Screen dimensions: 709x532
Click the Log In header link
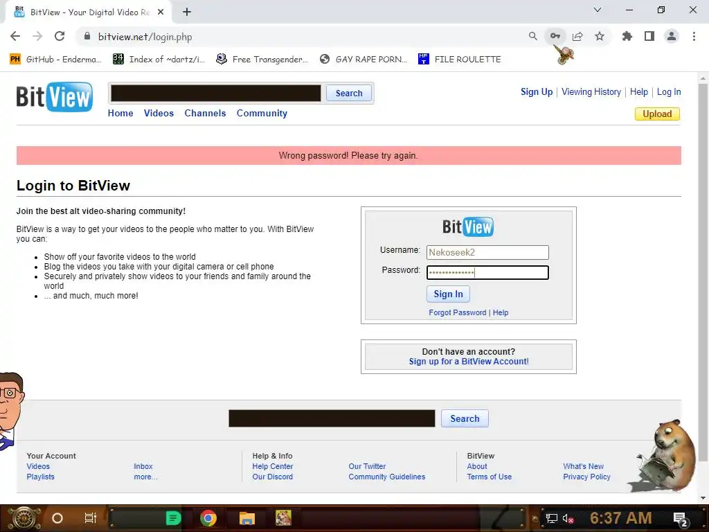[x=669, y=92]
